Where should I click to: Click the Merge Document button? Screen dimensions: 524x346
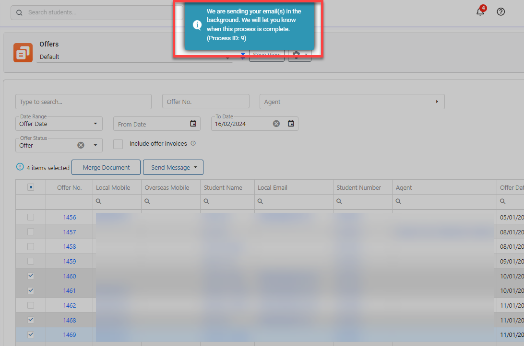(106, 167)
